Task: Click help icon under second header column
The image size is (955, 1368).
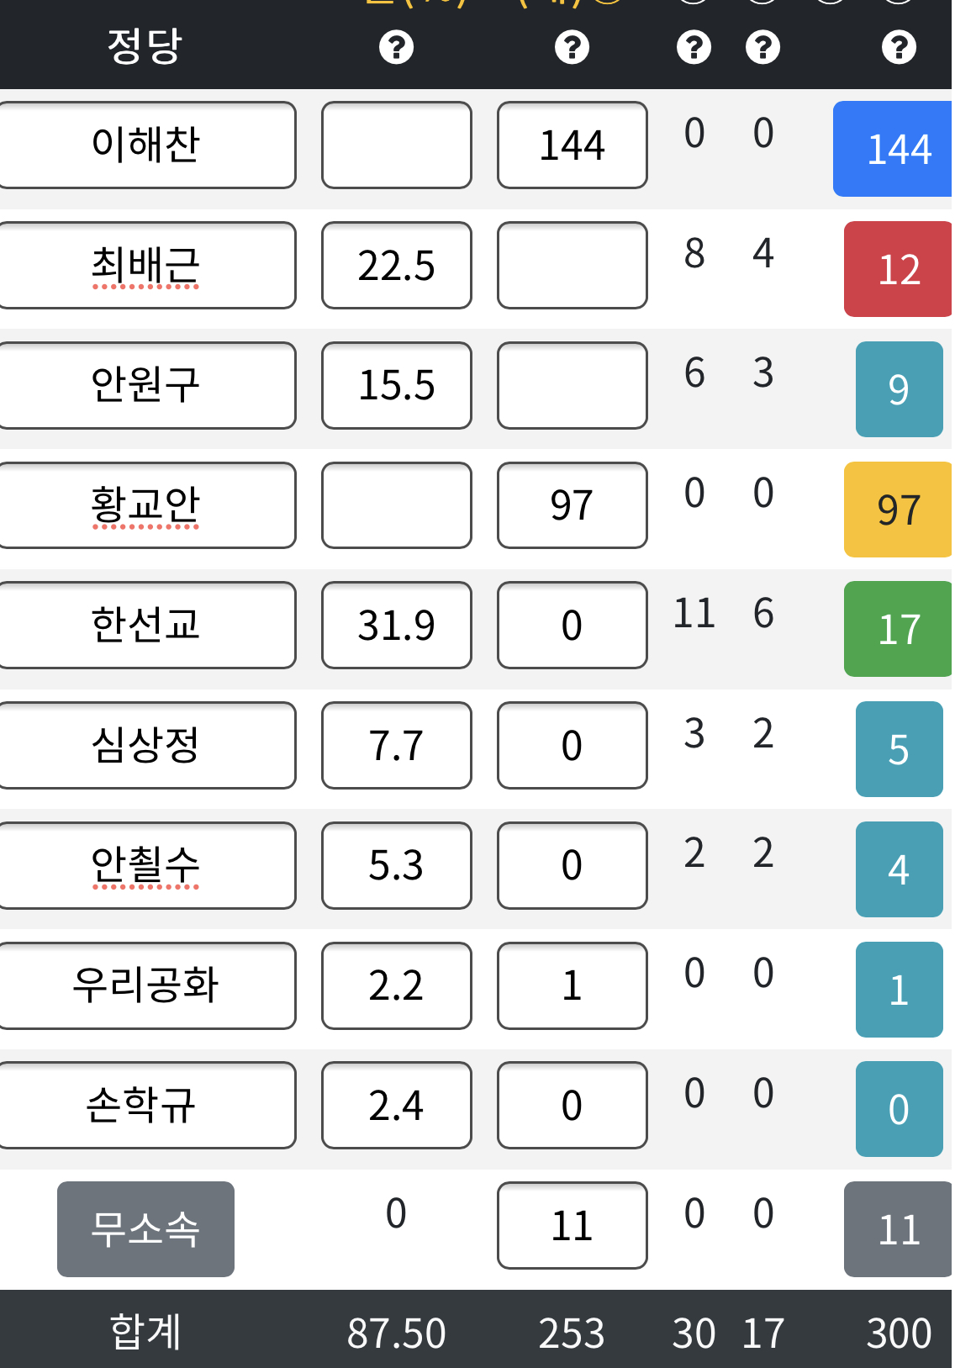Action: tap(396, 47)
